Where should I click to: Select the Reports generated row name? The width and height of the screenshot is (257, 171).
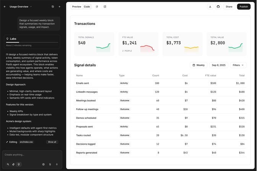click(86, 153)
